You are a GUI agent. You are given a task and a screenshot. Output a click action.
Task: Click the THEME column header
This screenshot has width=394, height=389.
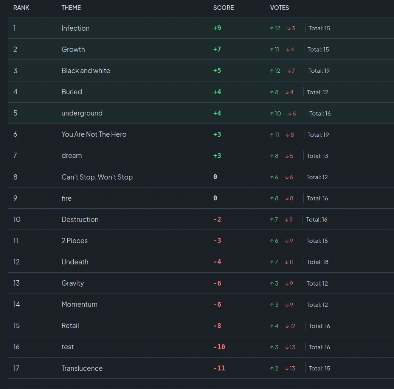point(71,8)
